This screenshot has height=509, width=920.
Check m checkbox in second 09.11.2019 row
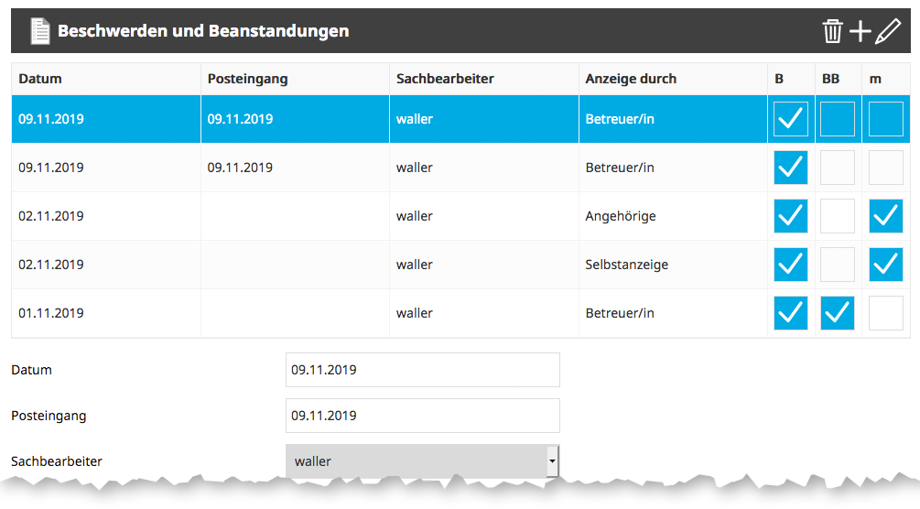885,168
